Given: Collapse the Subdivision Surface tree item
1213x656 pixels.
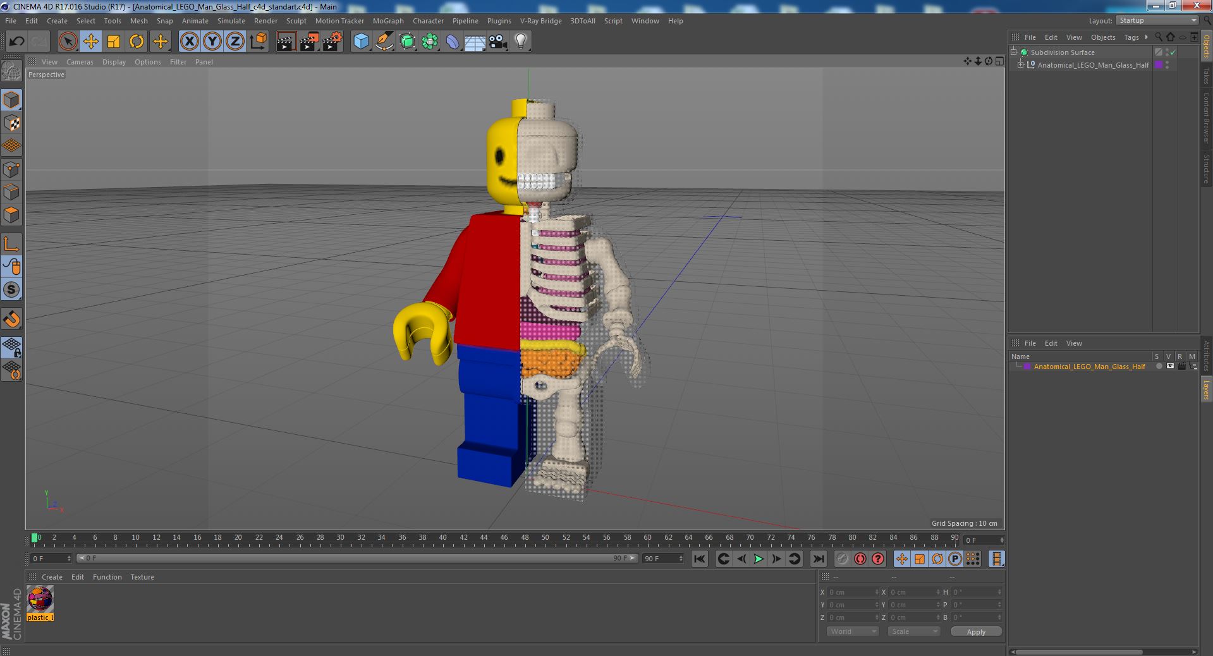Looking at the screenshot, I should point(1014,52).
